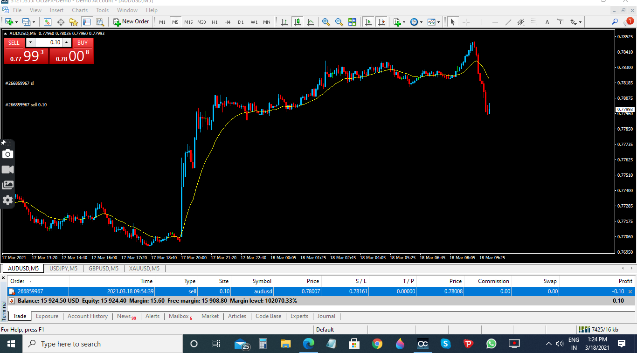637x353 pixels.
Task: Select the Crosshair tool
Action: 466,22
